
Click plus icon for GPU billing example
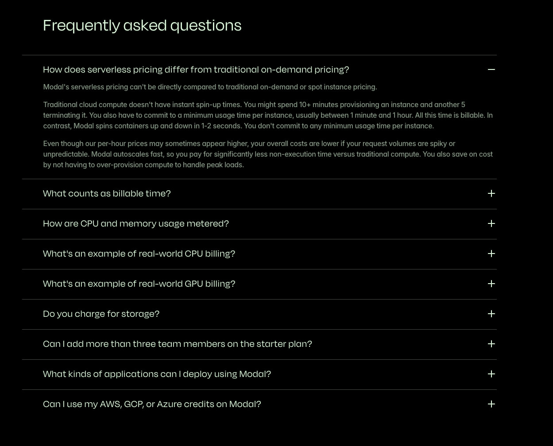point(491,284)
